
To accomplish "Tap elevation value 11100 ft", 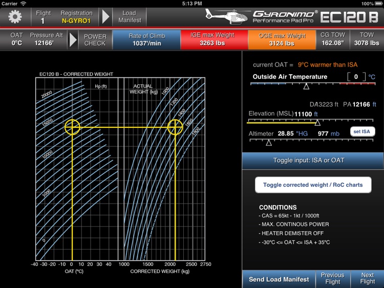I will [306, 114].
